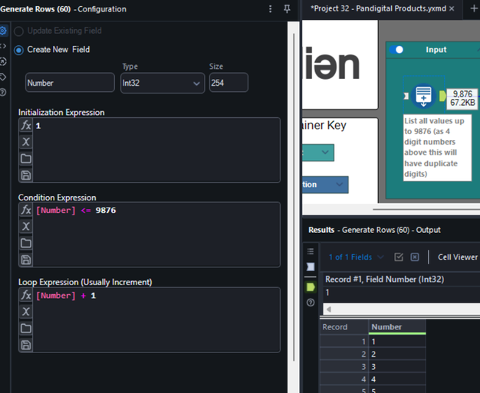Image resolution: width=480 pixels, height=393 pixels.
Task: Click the Size field showing 254
Action: pos(228,83)
